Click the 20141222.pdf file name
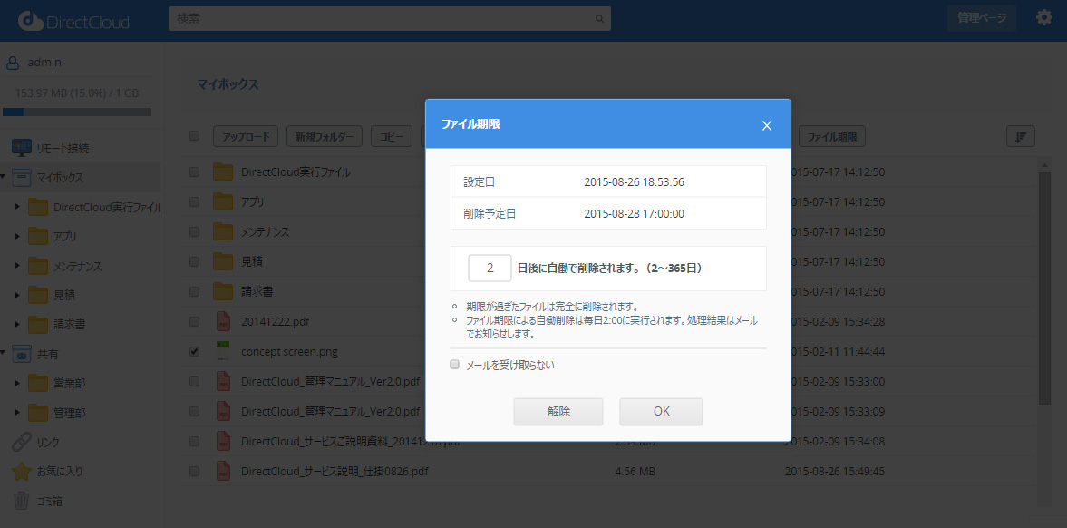The image size is (1067, 528). [275, 321]
